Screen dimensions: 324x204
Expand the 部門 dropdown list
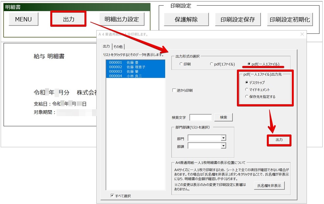[x=223, y=138]
